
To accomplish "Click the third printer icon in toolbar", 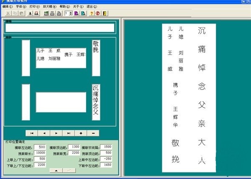I will 59,13.
